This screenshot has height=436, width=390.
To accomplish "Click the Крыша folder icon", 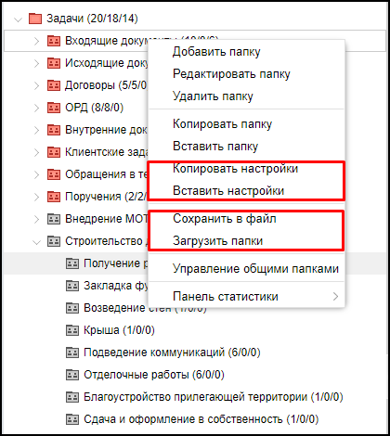I will tap(72, 330).
